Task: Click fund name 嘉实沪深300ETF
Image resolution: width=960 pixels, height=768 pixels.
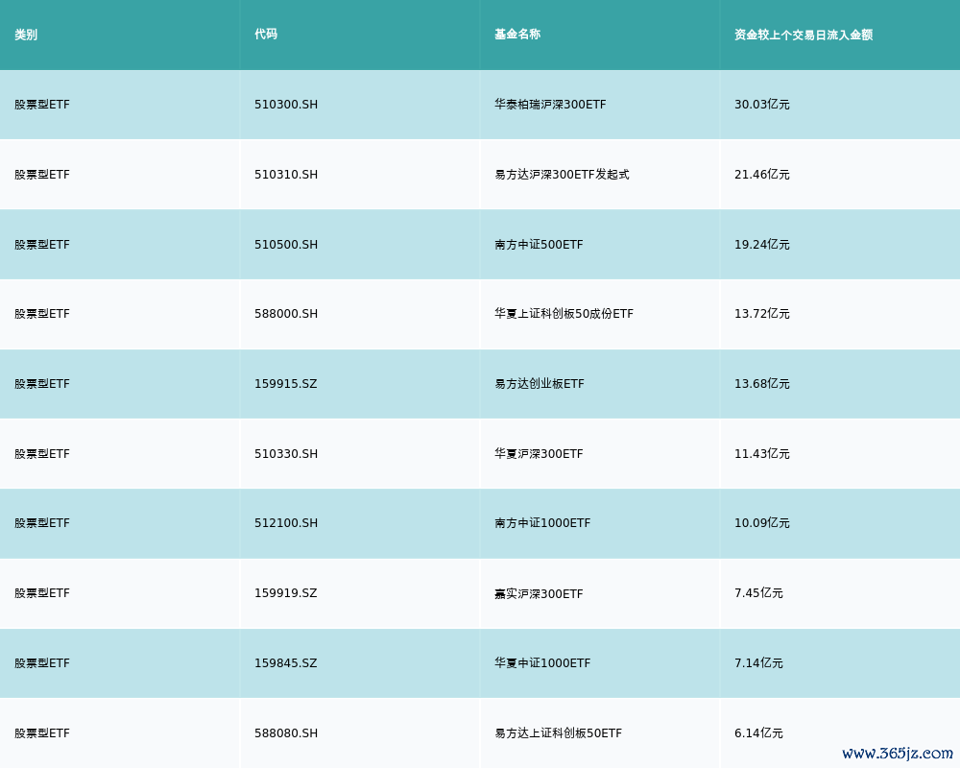Action: [539, 594]
